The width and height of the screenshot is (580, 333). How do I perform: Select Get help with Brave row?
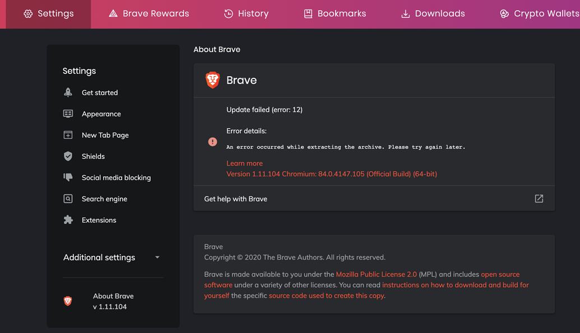click(x=235, y=199)
